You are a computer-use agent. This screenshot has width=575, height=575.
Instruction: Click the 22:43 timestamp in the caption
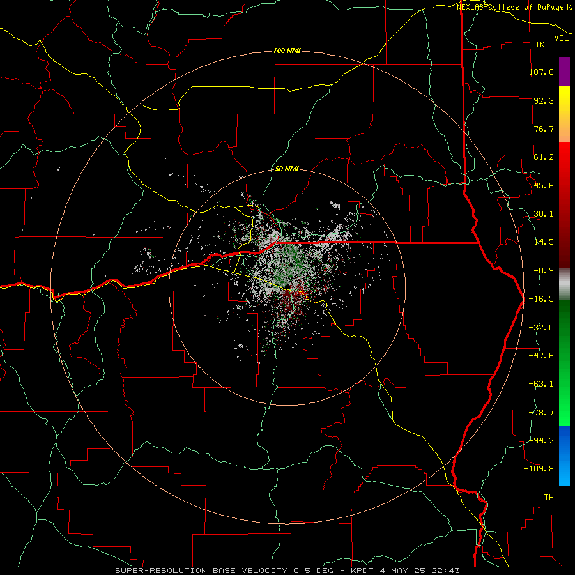tap(447, 571)
